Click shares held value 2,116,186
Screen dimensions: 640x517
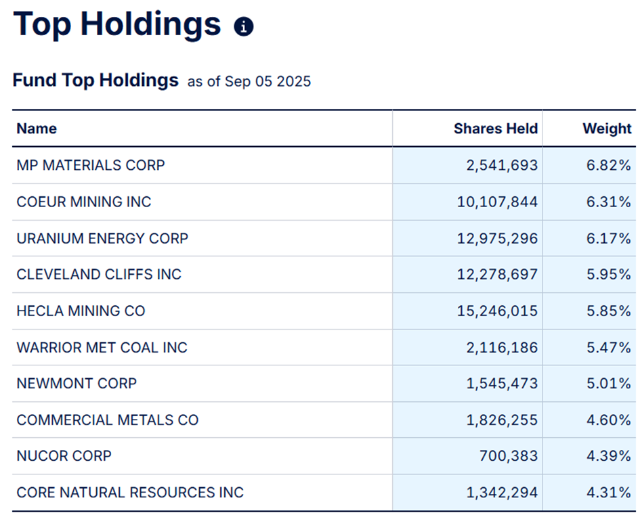tap(502, 347)
